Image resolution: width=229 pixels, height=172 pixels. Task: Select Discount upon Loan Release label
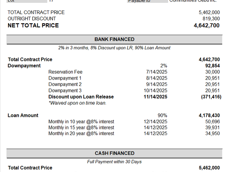tap(81, 97)
